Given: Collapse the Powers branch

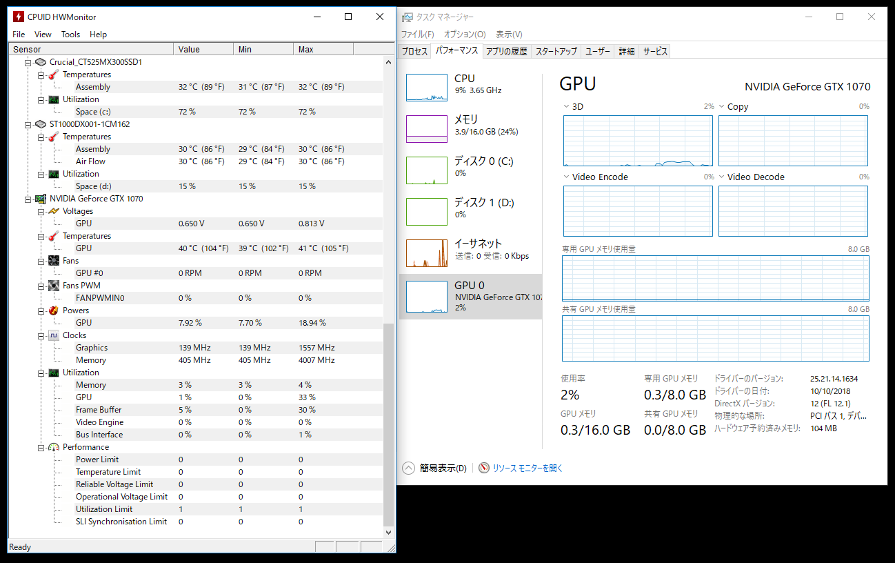Looking at the screenshot, I should pyautogui.click(x=41, y=310).
